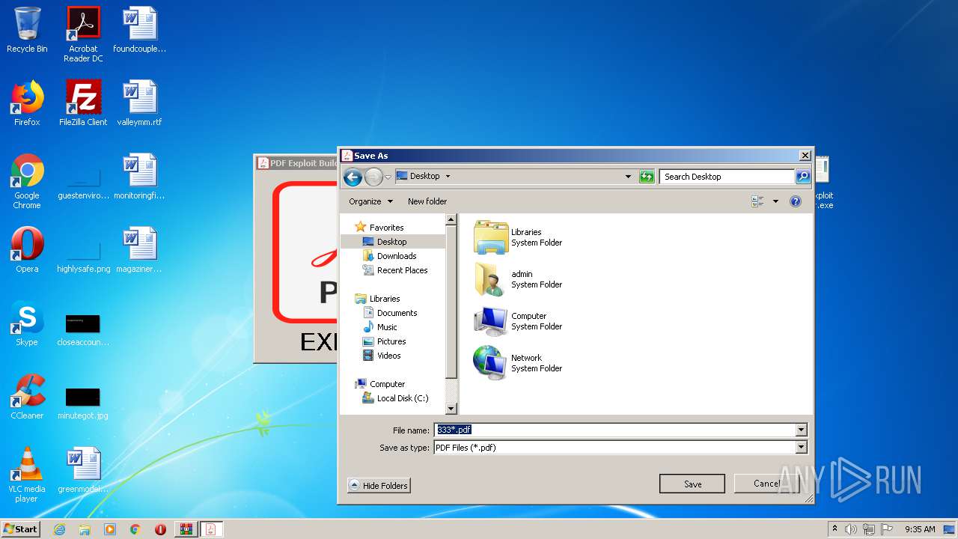Open the admin user folder icon
This screenshot has width=958, height=539.
coord(491,279)
